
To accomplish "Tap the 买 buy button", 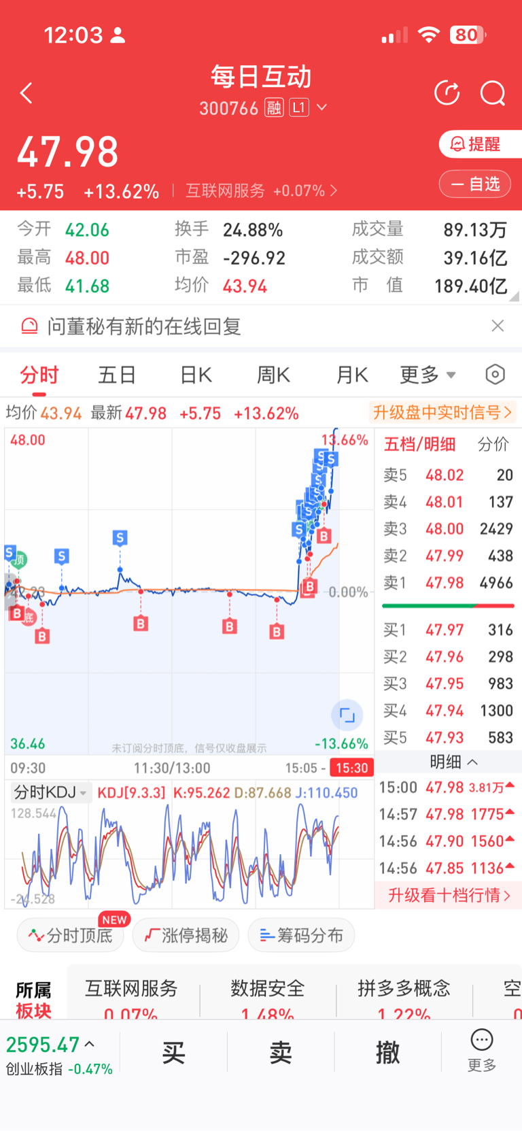I will 173,1053.
